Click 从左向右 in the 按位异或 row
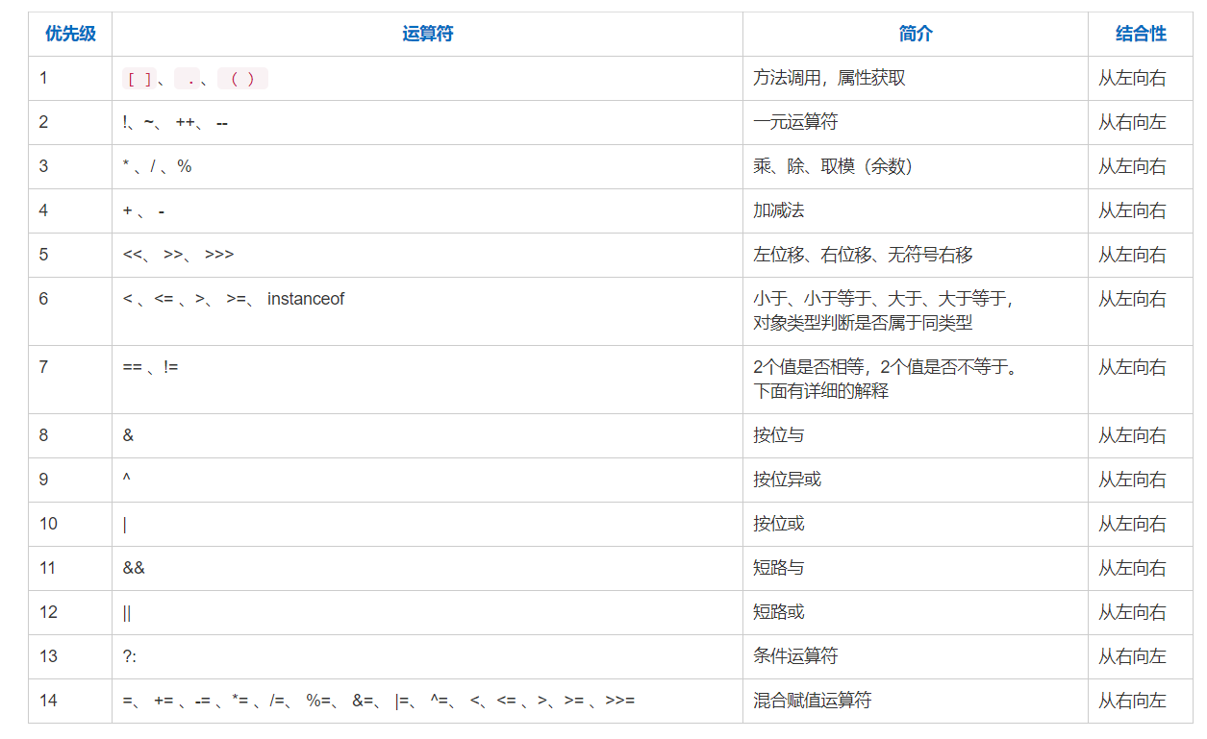 click(x=1132, y=480)
